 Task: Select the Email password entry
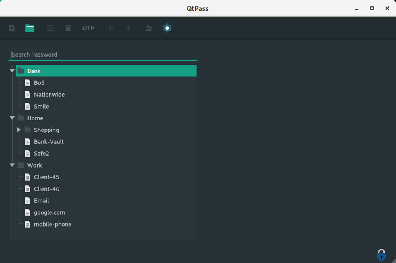(x=42, y=200)
